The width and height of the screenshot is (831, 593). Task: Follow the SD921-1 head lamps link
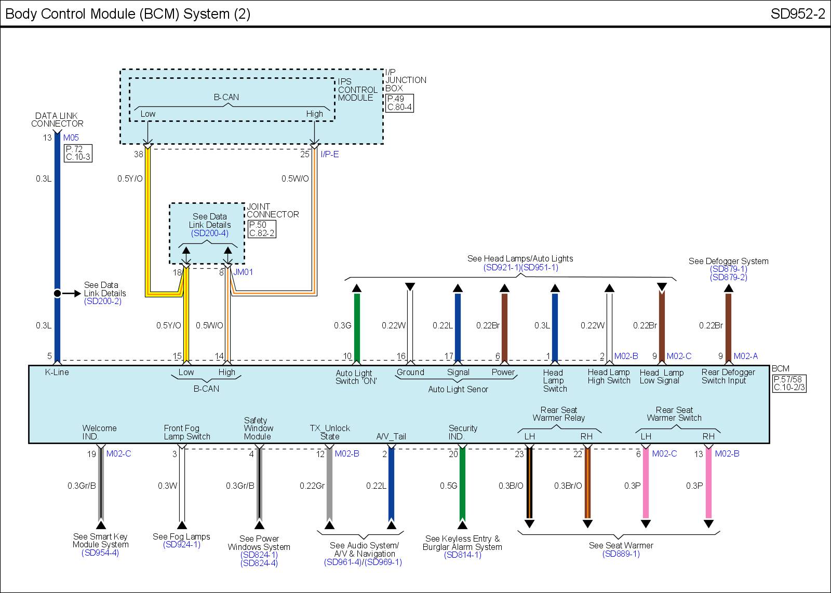(x=502, y=268)
